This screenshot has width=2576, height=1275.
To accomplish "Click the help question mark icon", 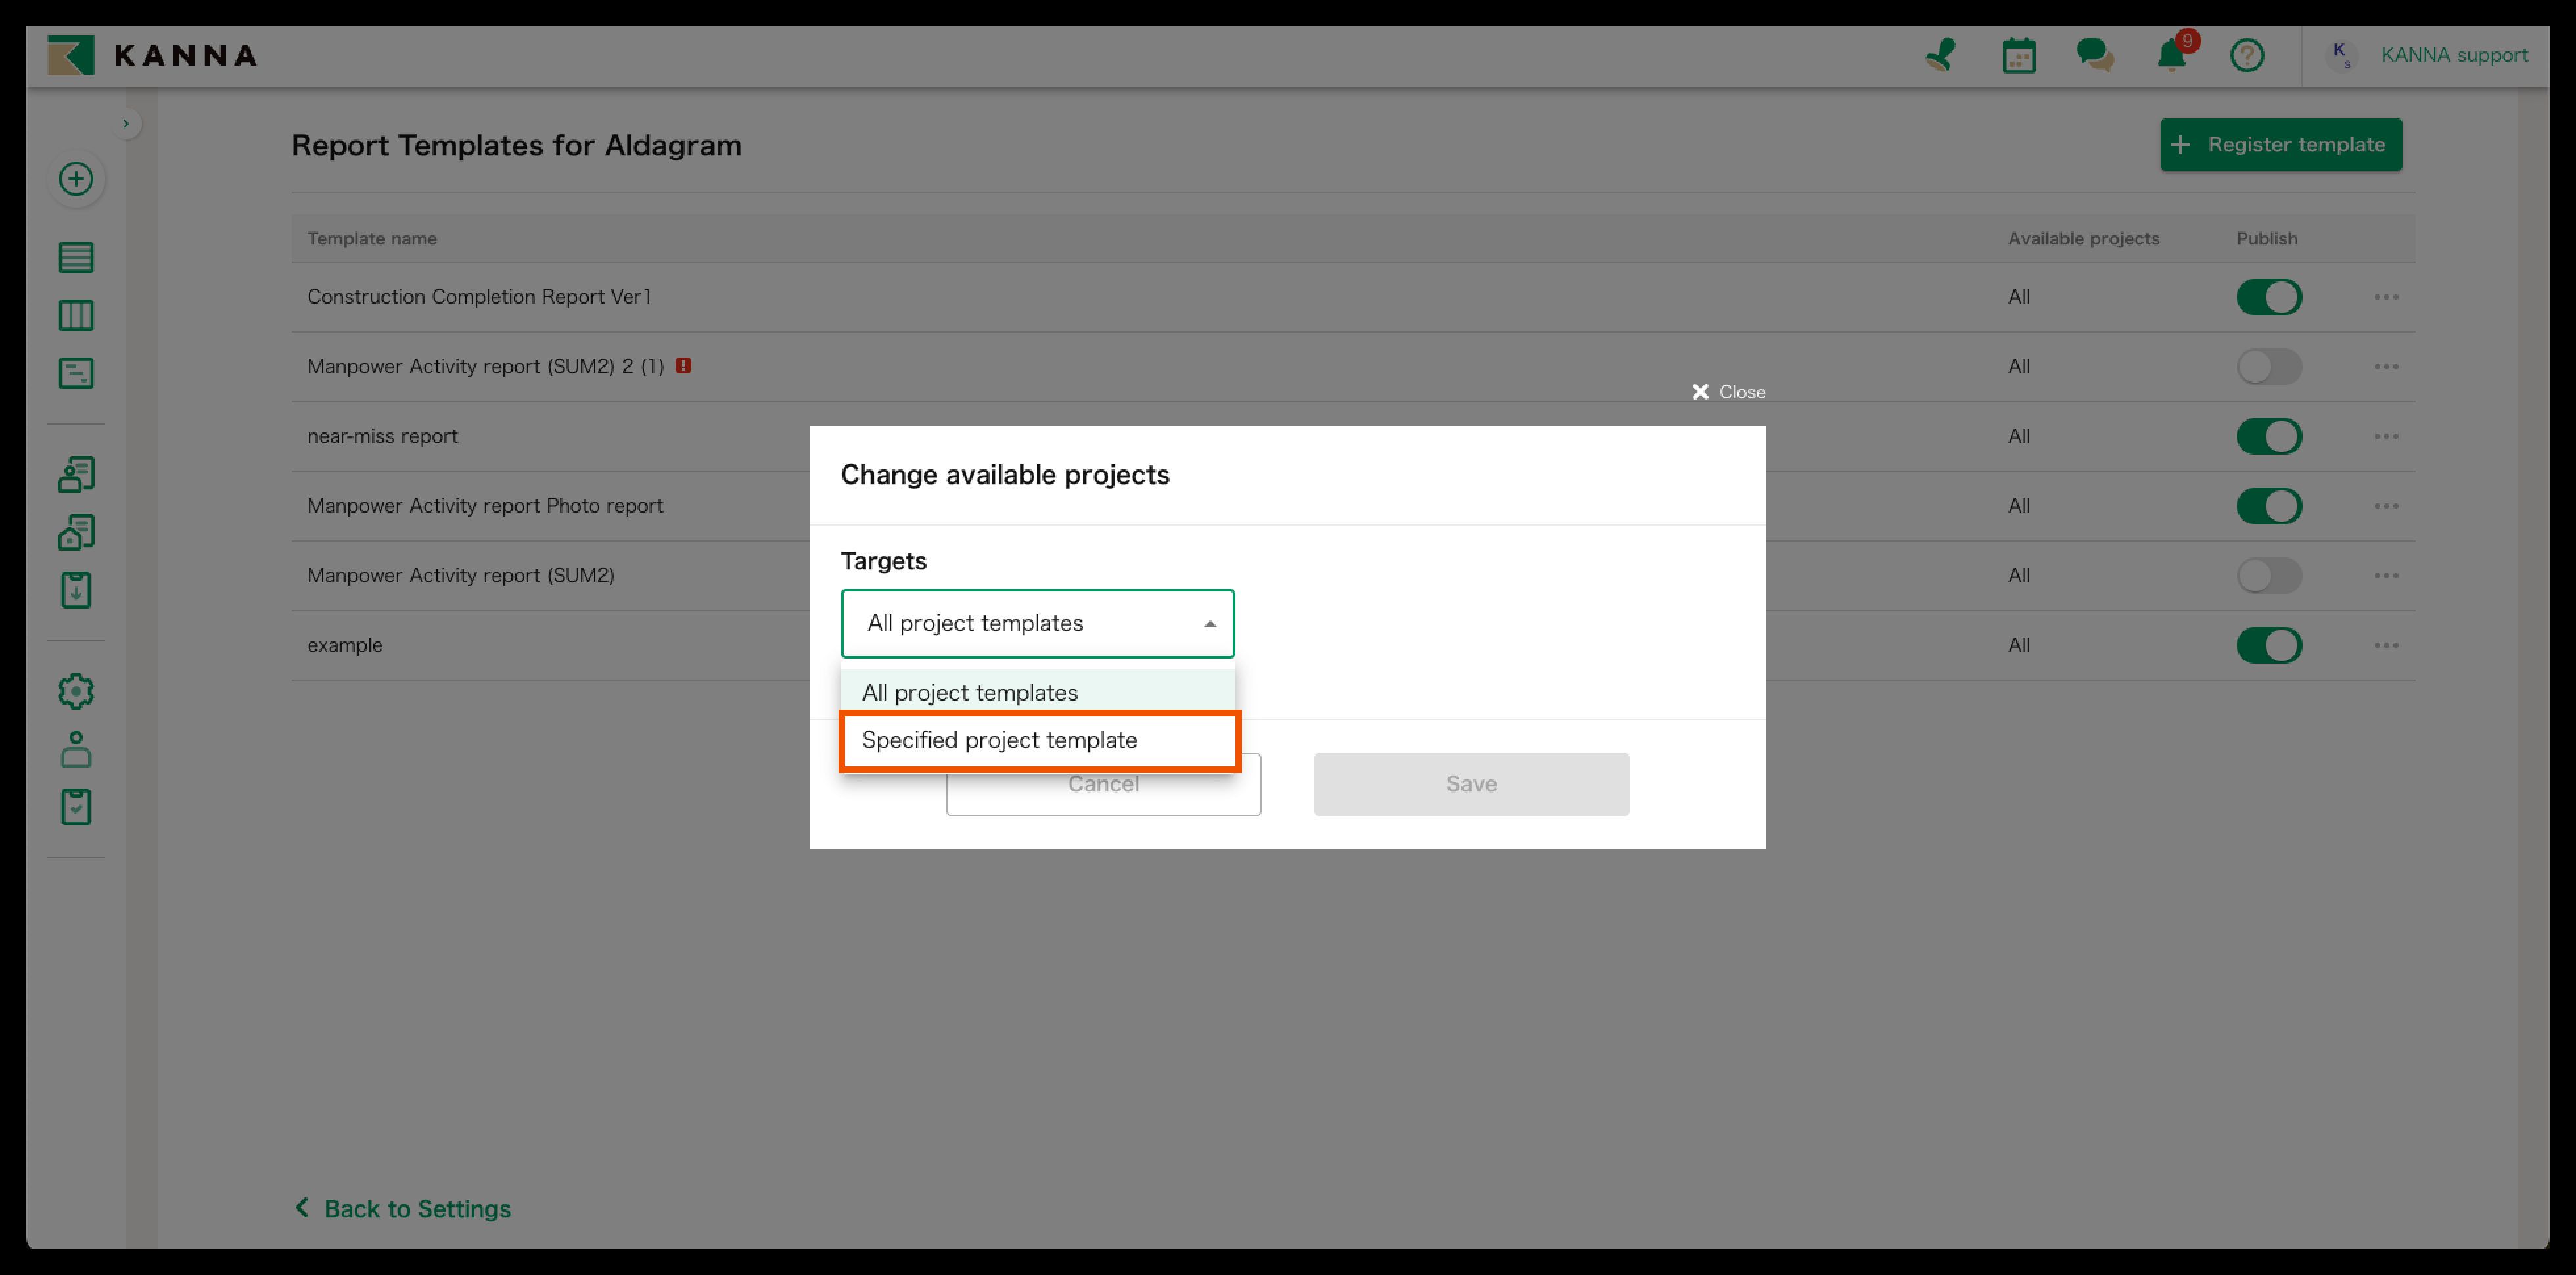I will pyautogui.click(x=2246, y=55).
